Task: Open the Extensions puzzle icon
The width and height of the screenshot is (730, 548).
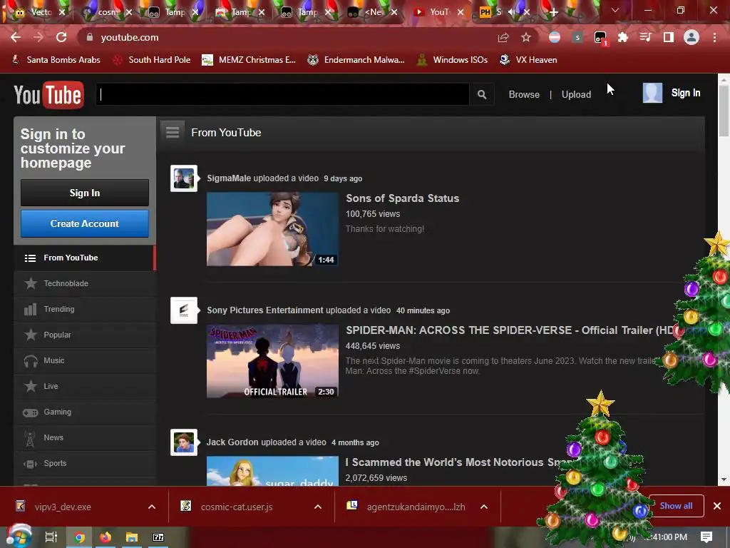Action: [x=623, y=37]
